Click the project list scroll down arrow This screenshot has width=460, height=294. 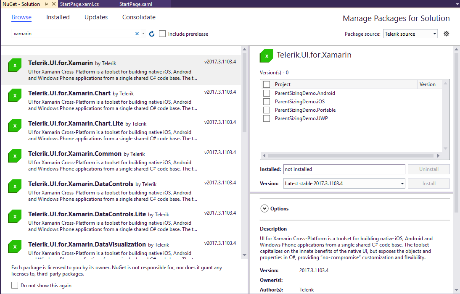tap(445, 148)
